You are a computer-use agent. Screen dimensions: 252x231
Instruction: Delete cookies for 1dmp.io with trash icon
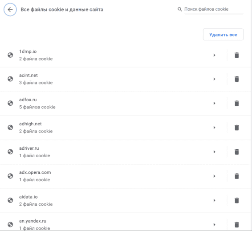(236, 55)
